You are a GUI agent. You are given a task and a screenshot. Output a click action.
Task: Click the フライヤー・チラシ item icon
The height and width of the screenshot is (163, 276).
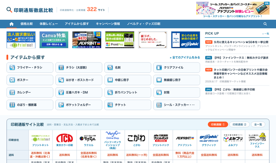coord(12,67)
